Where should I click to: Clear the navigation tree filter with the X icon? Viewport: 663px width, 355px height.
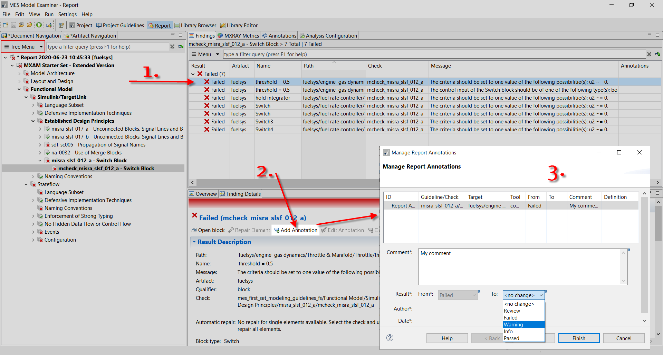(x=172, y=47)
